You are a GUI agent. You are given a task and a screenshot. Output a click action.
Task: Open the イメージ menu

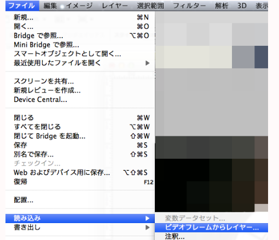pos(79,5)
